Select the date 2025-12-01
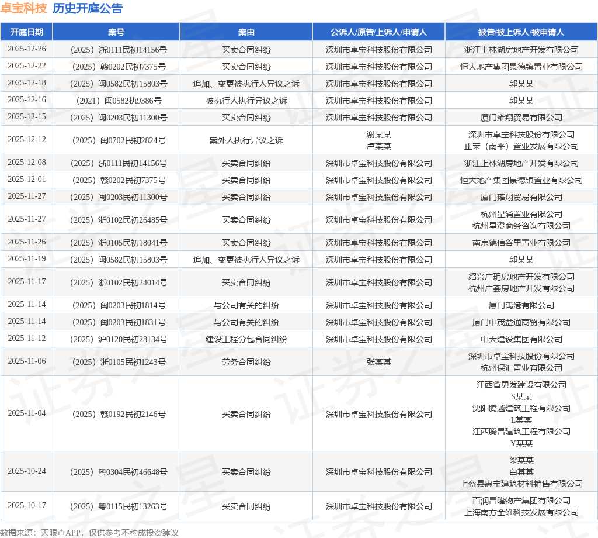598x538 pixels. click(x=27, y=179)
